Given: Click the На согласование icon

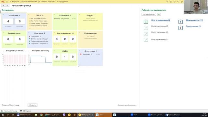Looking at the screenshot, I should (x=146, y=34).
